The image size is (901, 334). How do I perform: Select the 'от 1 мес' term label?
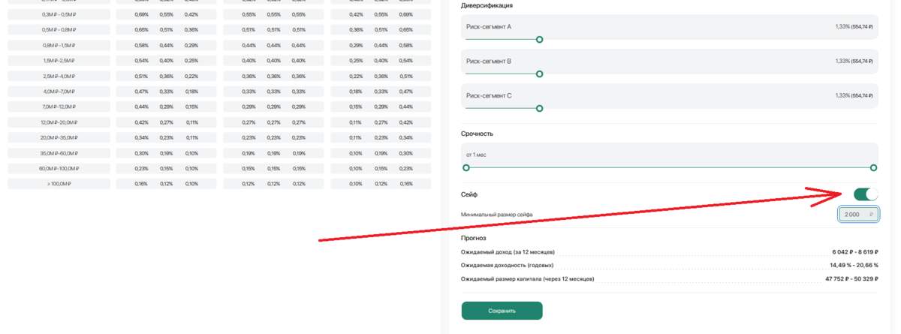476,155
